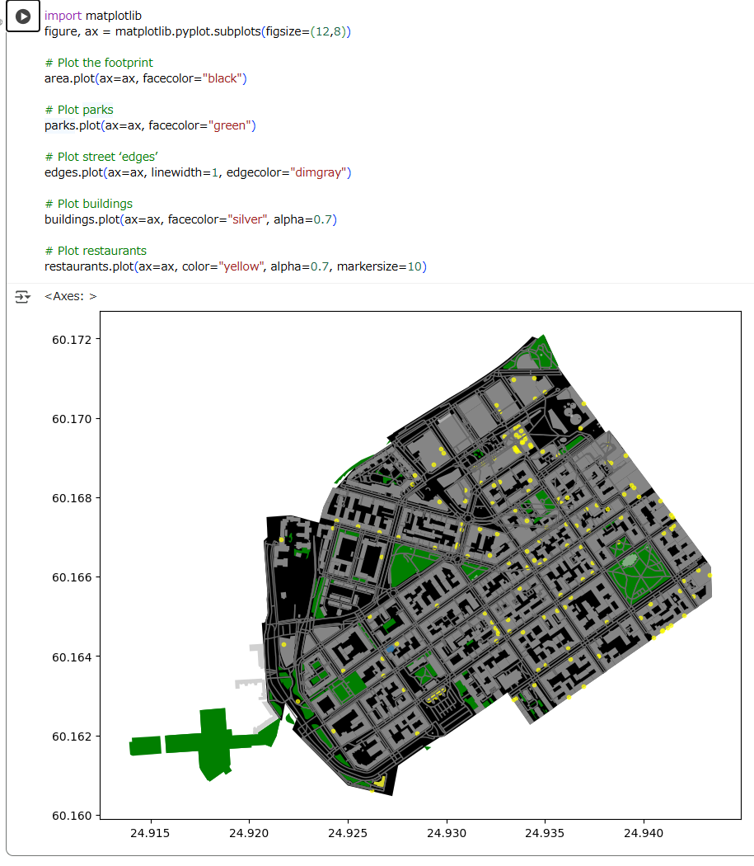Click y-axis tick label 60.172

point(72,340)
